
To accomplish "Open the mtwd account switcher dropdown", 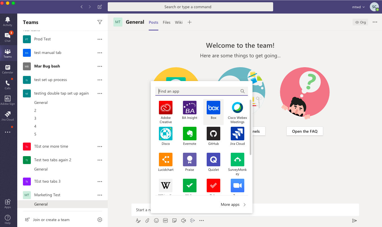I will pyautogui.click(x=358, y=7).
